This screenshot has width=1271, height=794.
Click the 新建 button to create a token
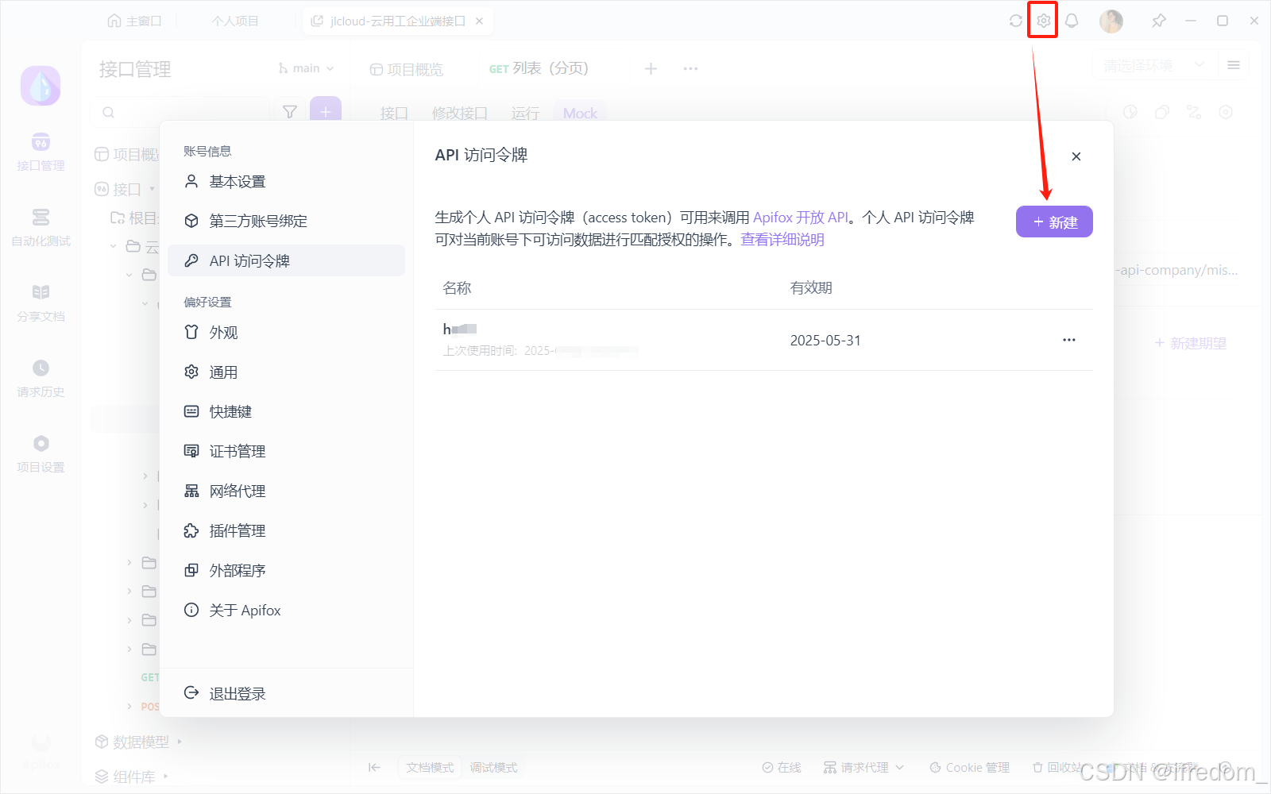click(1054, 222)
